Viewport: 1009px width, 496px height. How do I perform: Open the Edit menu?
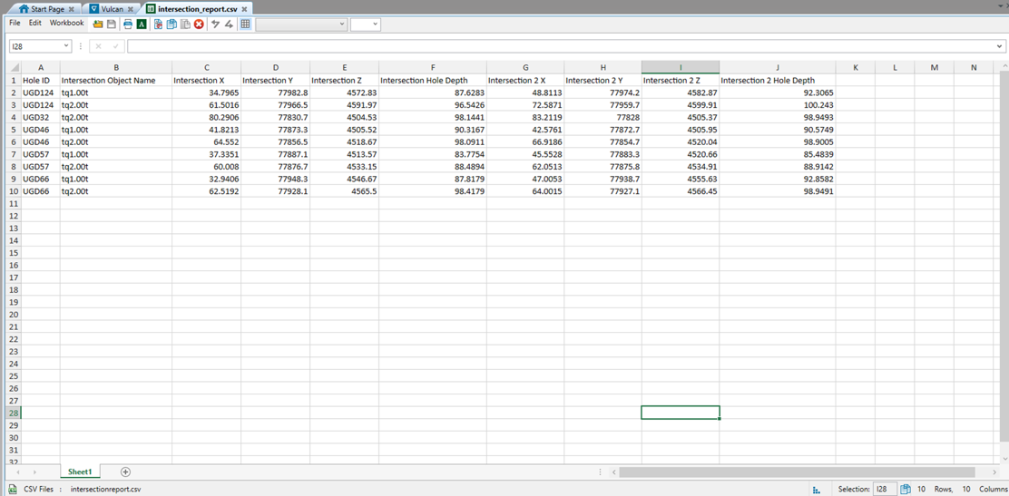point(34,24)
